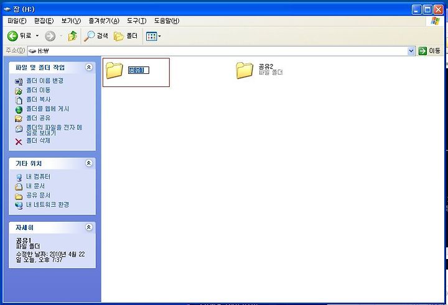Click the 폴더 이동 link
This screenshot has height=305, width=448.
click(x=39, y=90)
